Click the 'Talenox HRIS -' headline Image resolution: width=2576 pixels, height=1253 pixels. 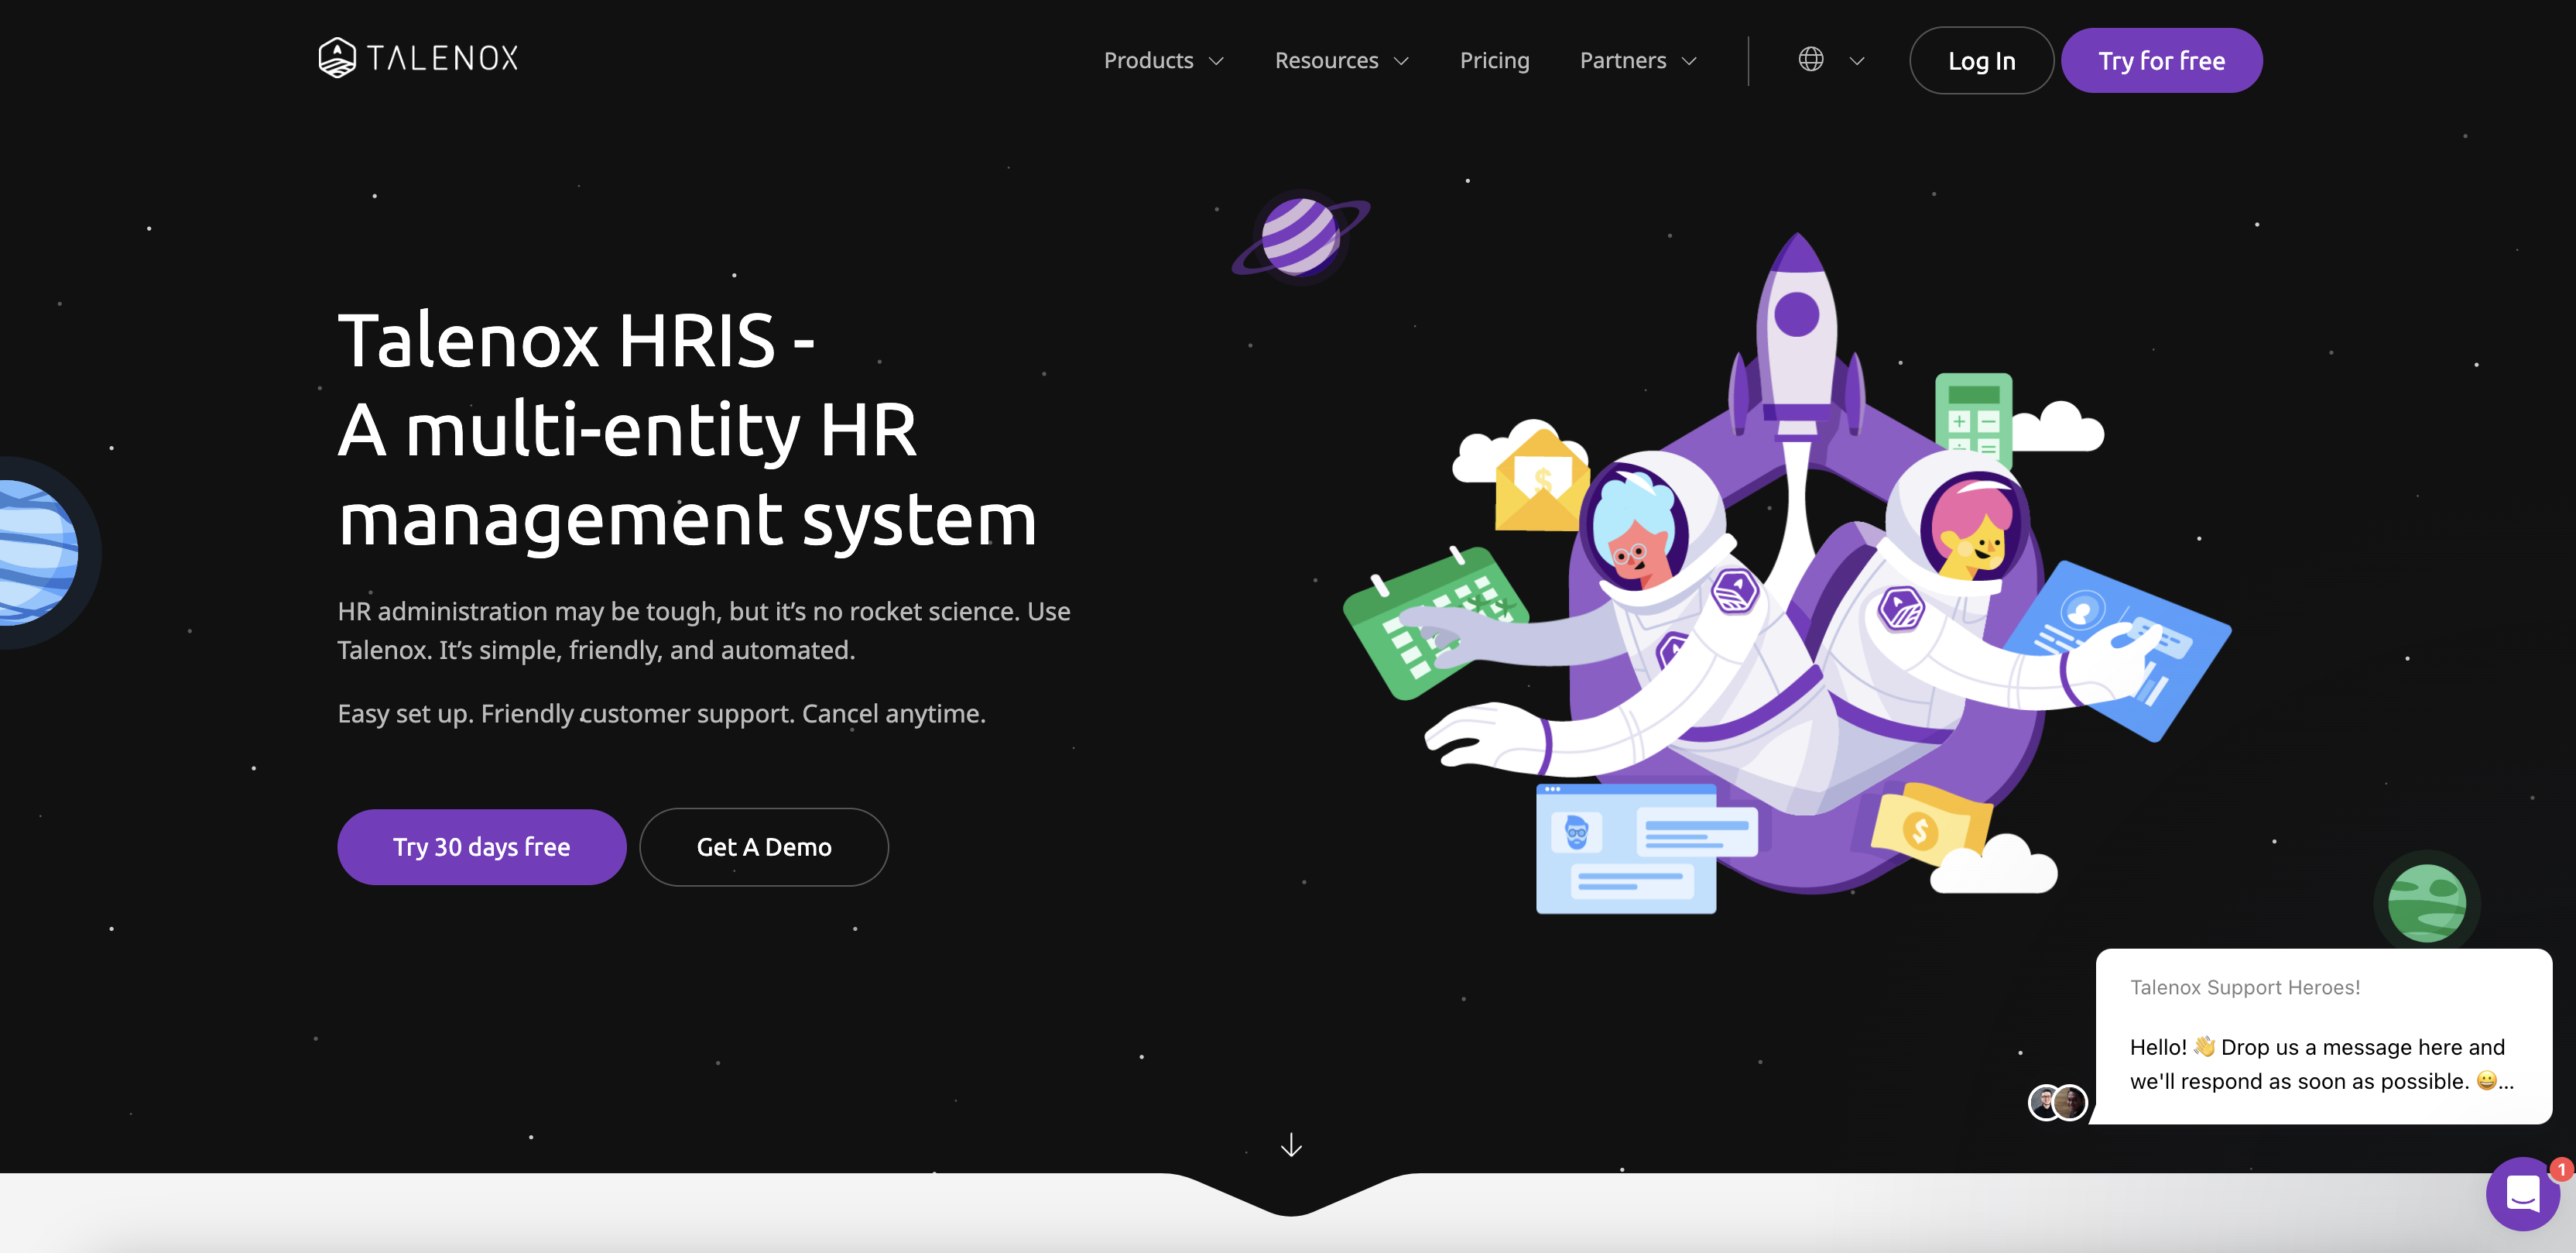point(576,340)
